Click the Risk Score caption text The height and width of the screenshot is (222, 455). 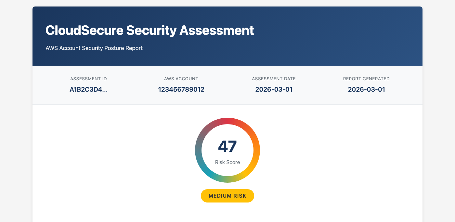click(227, 162)
